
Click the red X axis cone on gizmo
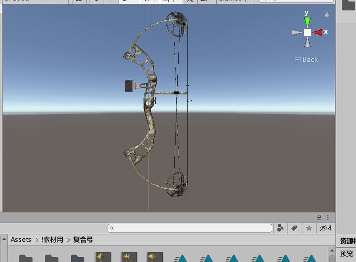(x=317, y=32)
